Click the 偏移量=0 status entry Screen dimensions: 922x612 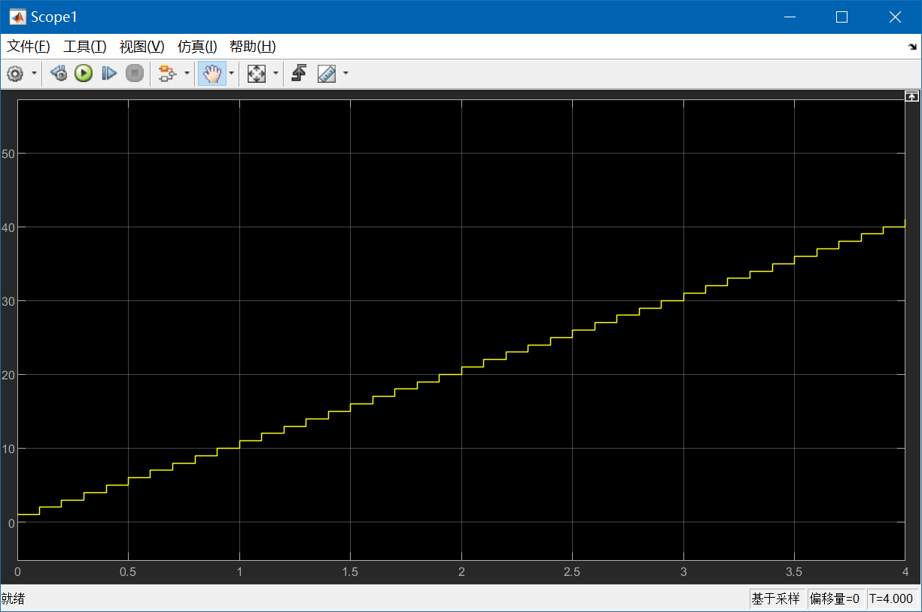(835, 599)
